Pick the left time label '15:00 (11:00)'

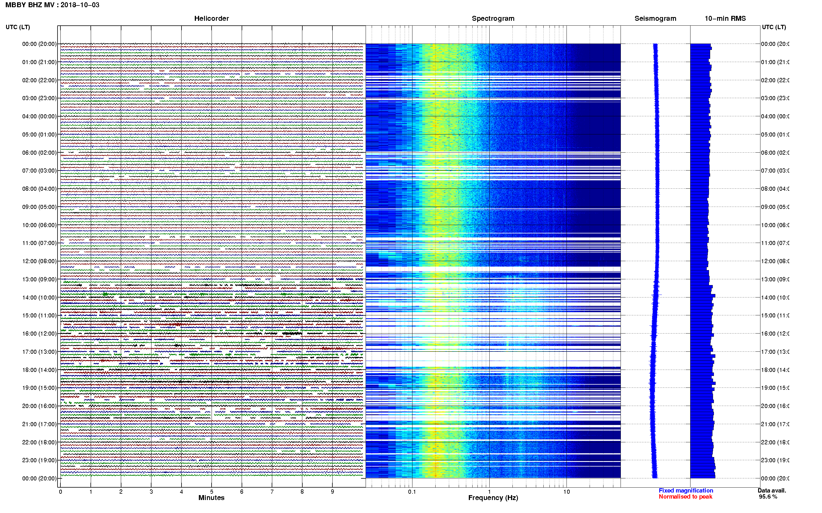(39, 316)
